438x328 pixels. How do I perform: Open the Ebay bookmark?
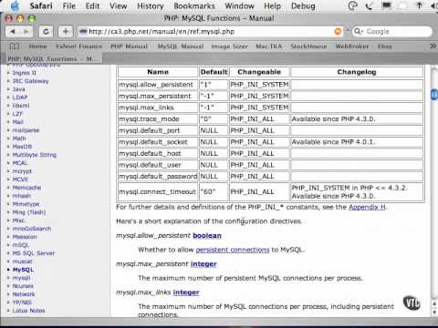coord(384,46)
